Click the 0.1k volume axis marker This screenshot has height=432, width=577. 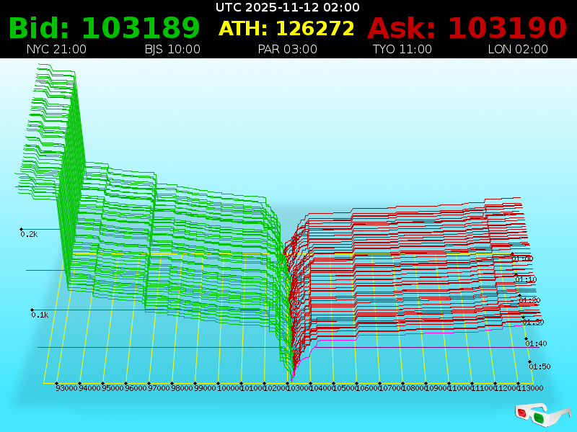39,315
